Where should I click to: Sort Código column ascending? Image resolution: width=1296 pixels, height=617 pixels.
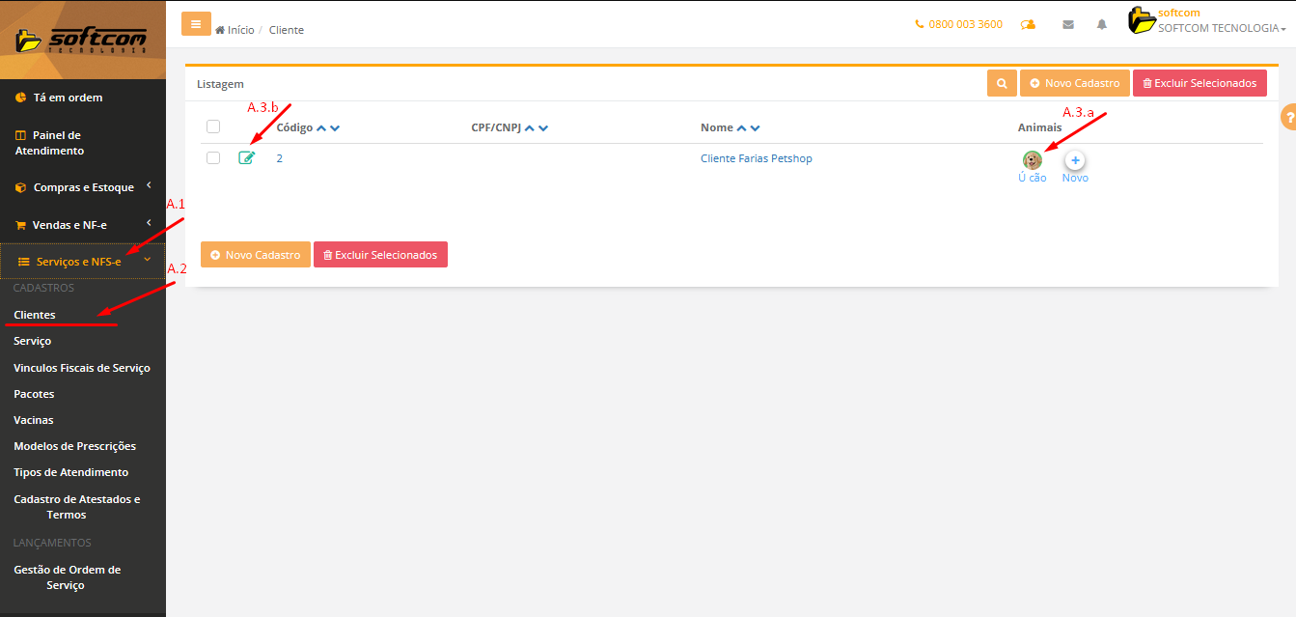pyautogui.click(x=322, y=128)
